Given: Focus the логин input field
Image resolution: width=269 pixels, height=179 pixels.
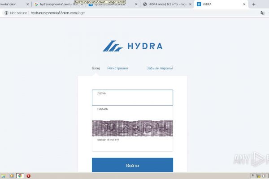Looking at the screenshot, I should point(132,98).
